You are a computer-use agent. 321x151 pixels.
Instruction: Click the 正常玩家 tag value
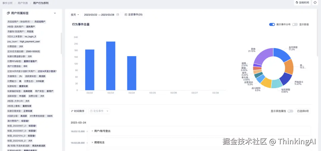click(x=27, y=111)
